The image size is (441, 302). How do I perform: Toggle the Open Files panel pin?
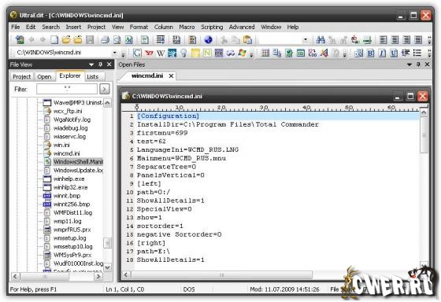418,64
